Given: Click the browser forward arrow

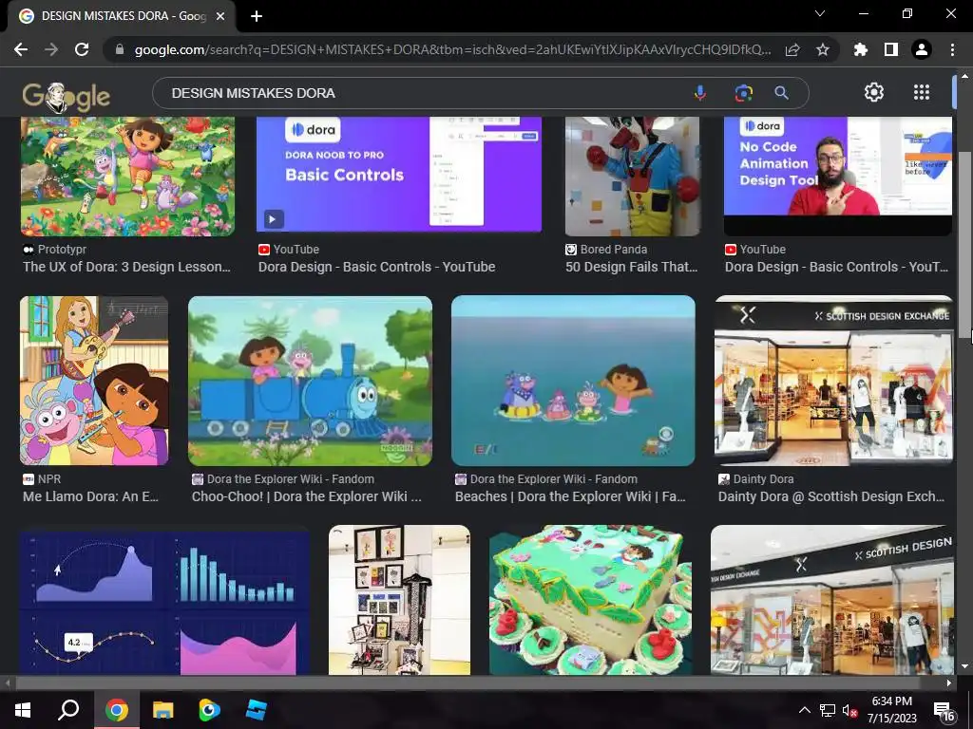Looking at the screenshot, I should coord(51,49).
